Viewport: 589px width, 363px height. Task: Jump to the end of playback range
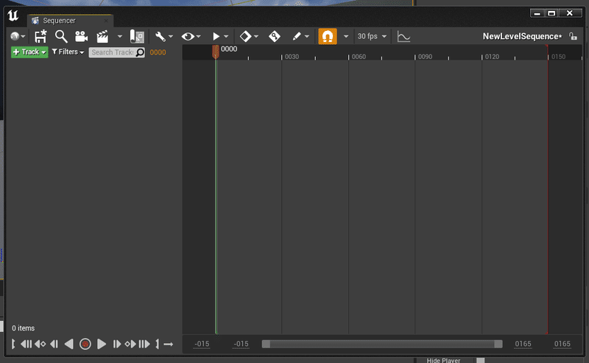(144, 344)
